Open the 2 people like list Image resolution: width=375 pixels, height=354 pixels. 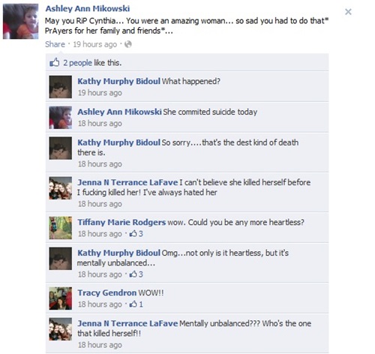[x=77, y=63]
